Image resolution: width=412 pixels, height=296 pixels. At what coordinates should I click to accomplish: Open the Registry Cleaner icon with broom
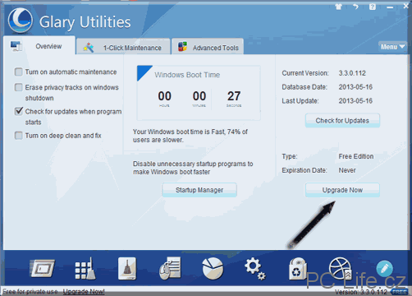[x=85, y=269]
